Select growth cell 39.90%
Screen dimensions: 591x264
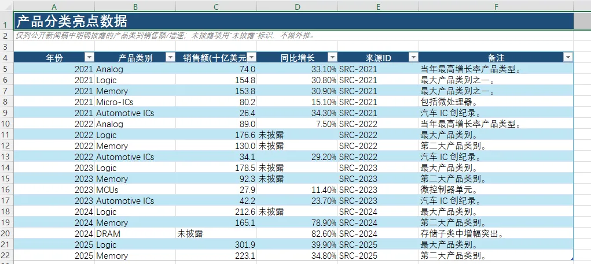point(297,245)
